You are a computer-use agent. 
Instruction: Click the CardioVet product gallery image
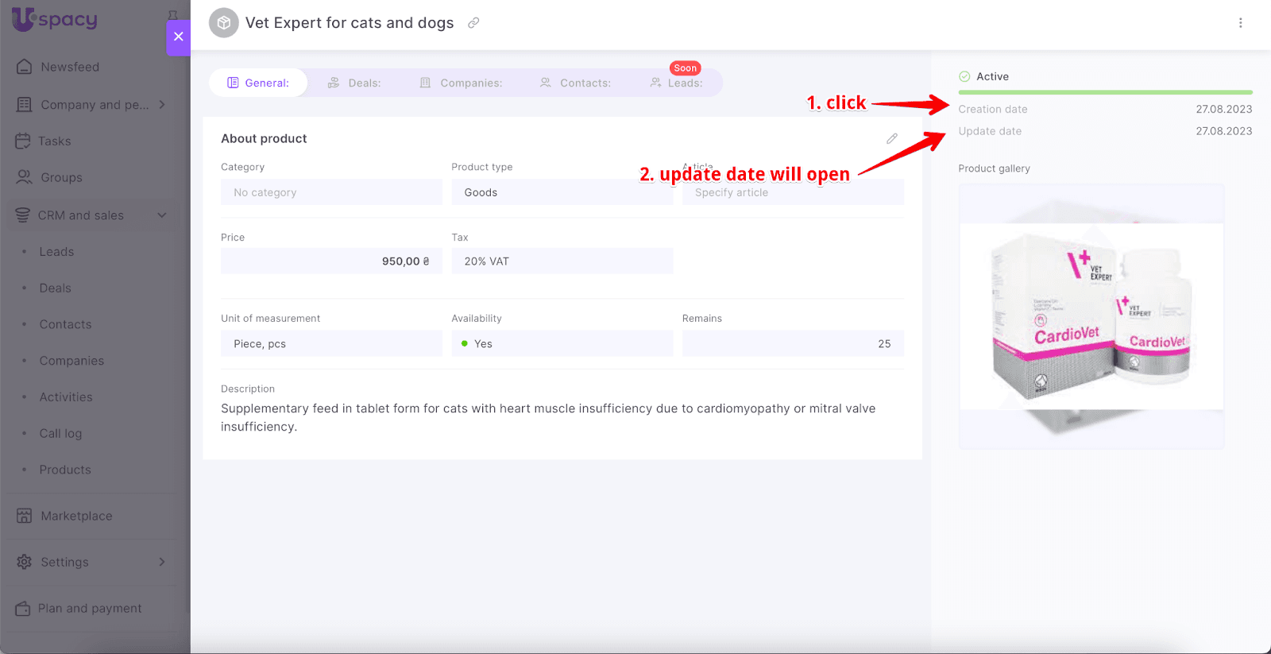[x=1091, y=316]
